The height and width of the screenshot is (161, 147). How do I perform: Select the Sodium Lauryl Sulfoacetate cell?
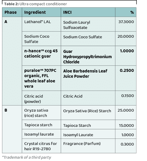(88, 24)
